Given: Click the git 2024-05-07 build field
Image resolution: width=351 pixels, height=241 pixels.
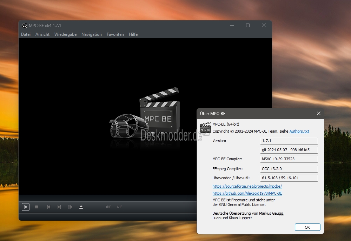Looking at the screenshot, I should [289, 150].
